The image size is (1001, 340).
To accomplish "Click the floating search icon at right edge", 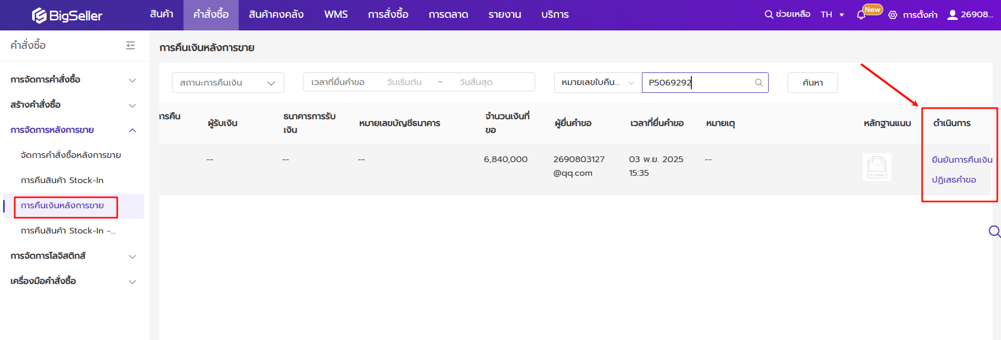I will (x=994, y=231).
